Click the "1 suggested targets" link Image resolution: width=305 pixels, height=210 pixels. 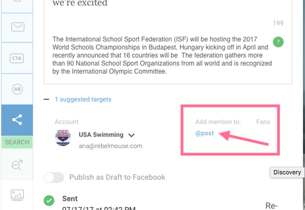[x=83, y=99]
